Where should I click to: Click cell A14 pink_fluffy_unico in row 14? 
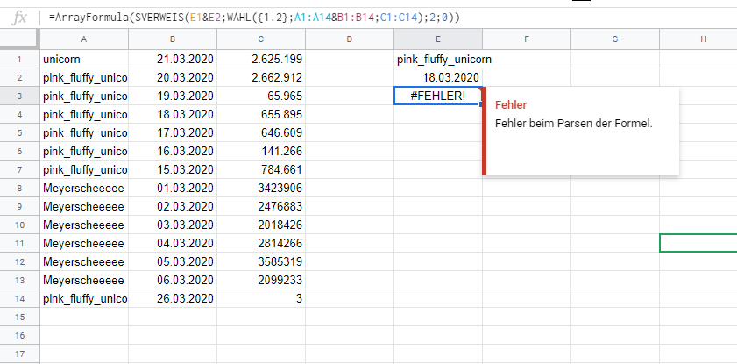(83, 298)
